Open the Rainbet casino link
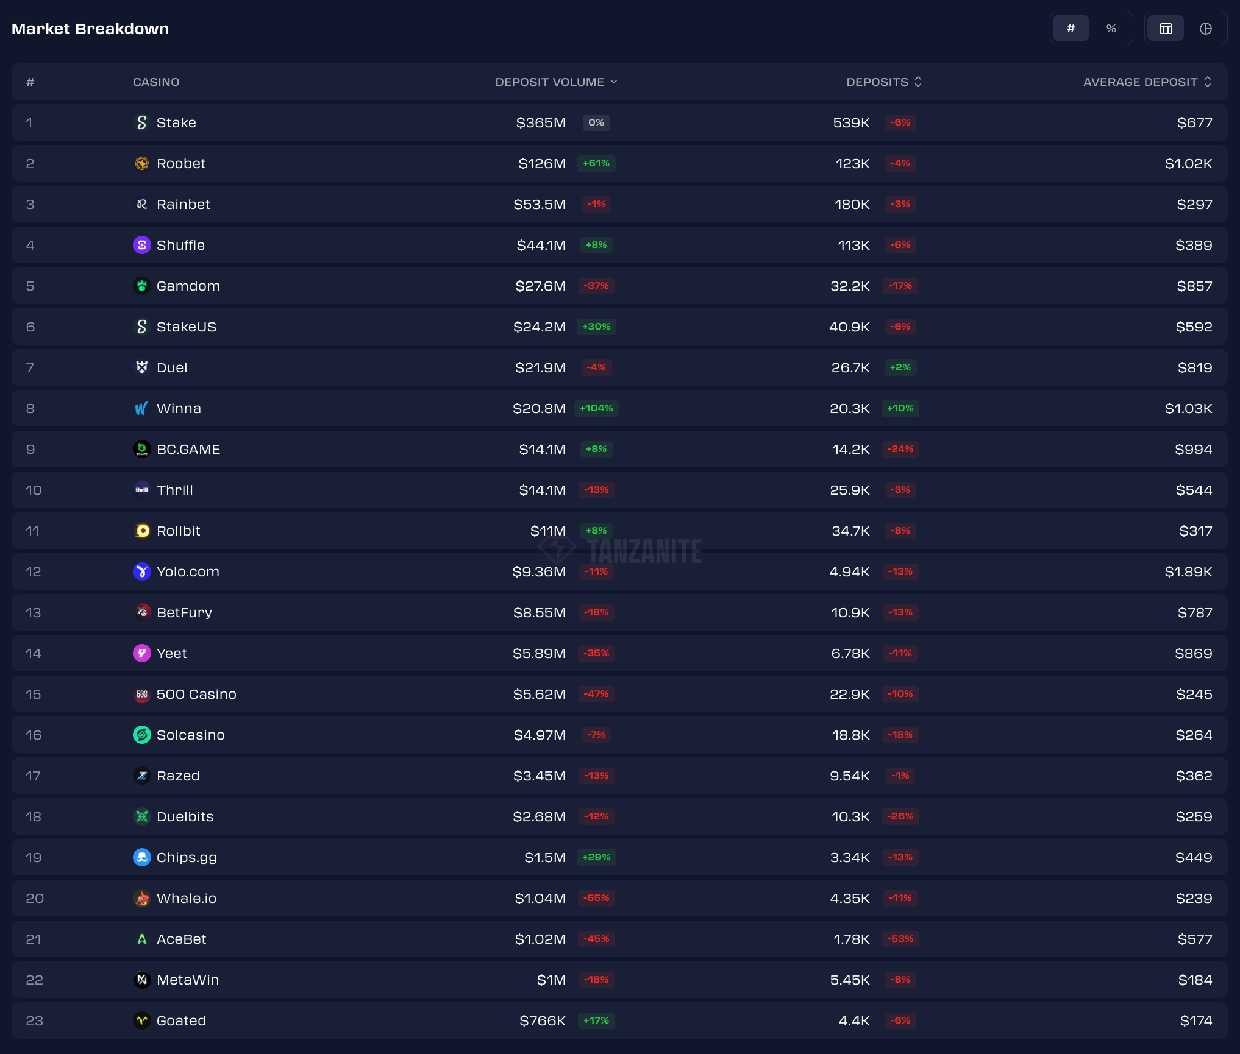The height and width of the screenshot is (1054, 1240). point(183,204)
